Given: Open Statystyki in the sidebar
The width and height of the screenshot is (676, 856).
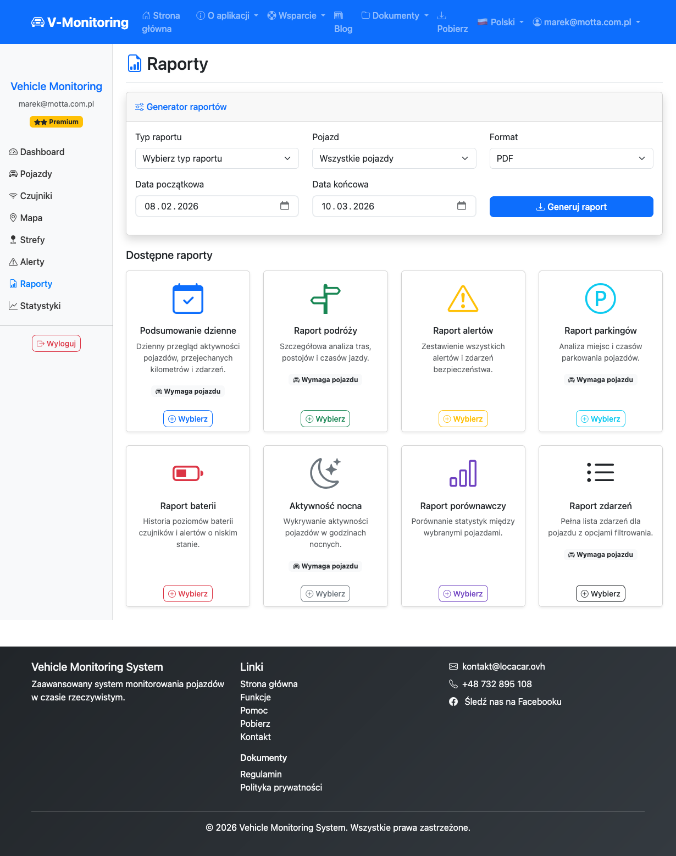Looking at the screenshot, I should click(x=40, y=306).
